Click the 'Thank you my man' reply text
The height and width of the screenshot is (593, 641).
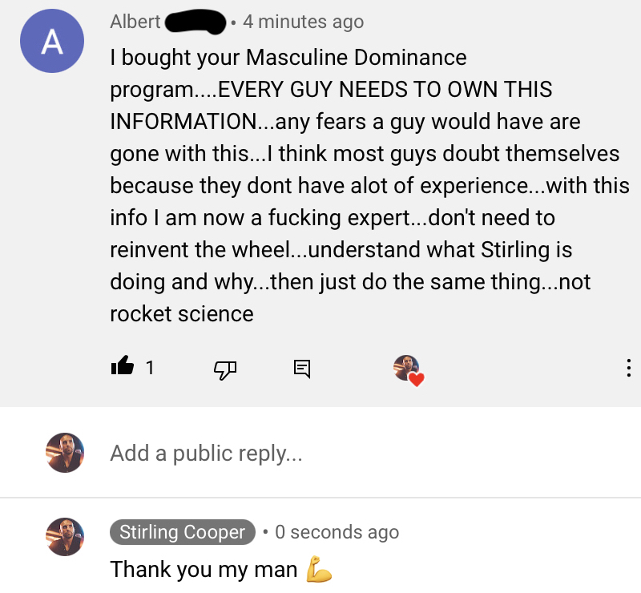coord(204,570)
